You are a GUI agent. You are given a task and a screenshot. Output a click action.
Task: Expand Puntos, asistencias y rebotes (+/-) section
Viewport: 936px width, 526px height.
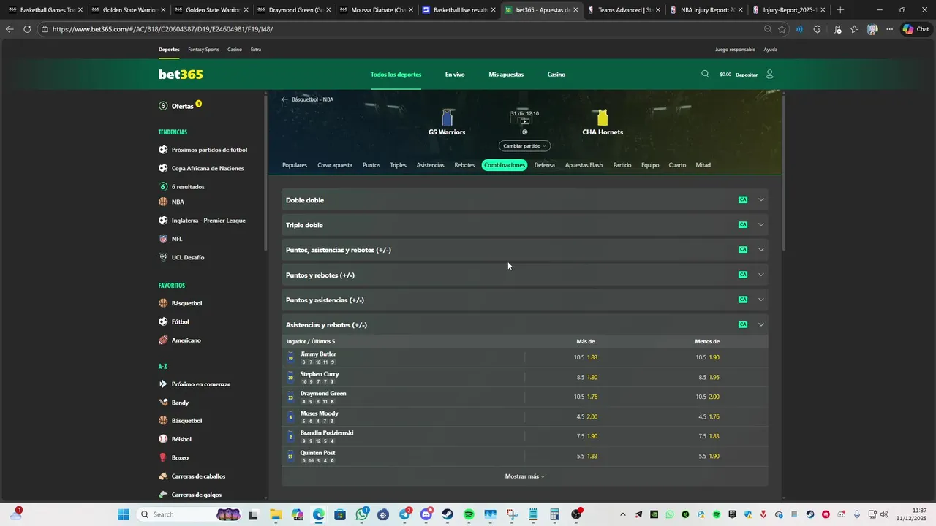[760, 250]
